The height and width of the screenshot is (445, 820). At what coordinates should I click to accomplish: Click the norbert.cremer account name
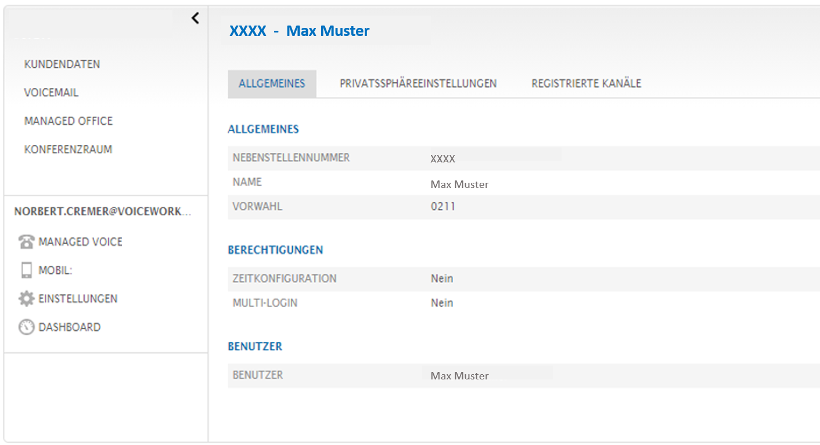(x=102, y=212)
